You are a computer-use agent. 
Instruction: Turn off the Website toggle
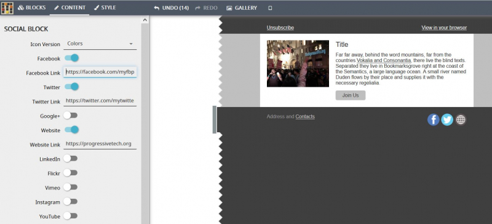coord(71,129)
